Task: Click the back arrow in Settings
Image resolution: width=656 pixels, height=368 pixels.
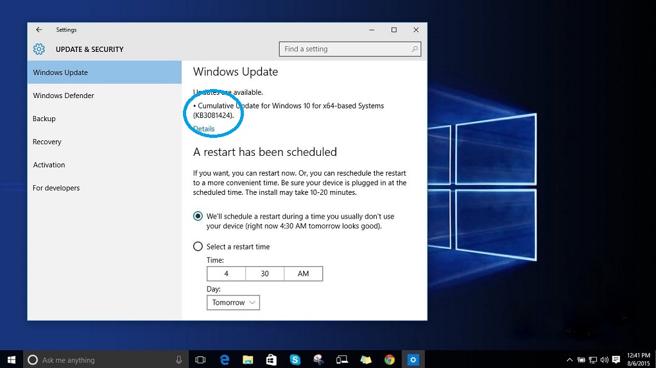Action: [x=39, y=29]
